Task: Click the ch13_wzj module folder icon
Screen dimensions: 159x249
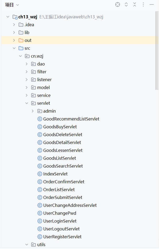Action: [x=15, y=17]
